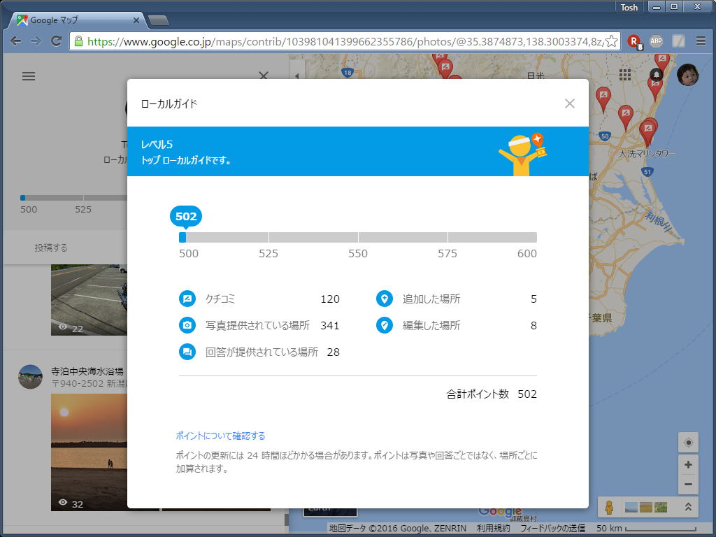716x537 pixels.
Task: Click the 投稿する tab
Action: 51,248
